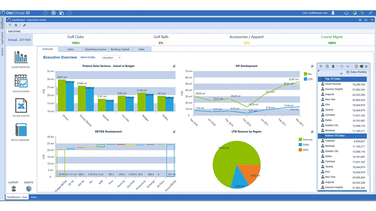
Task: Open the Select Entity dropdown
Action: click(x=111, y=57)
